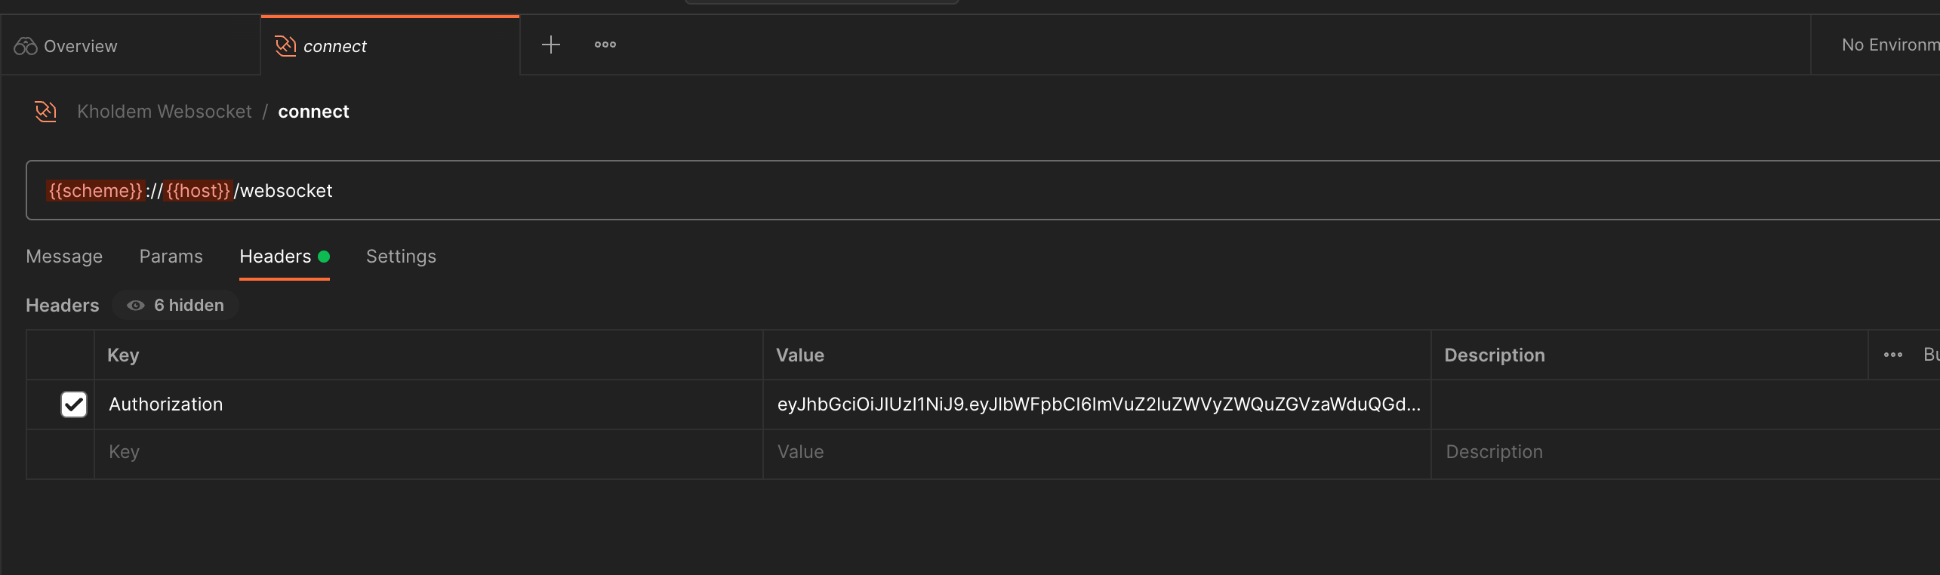The width and height of the screenshot is (1940, 575).
Task: Click the connect request name in the breadcrumb
Action: [313, 112]
